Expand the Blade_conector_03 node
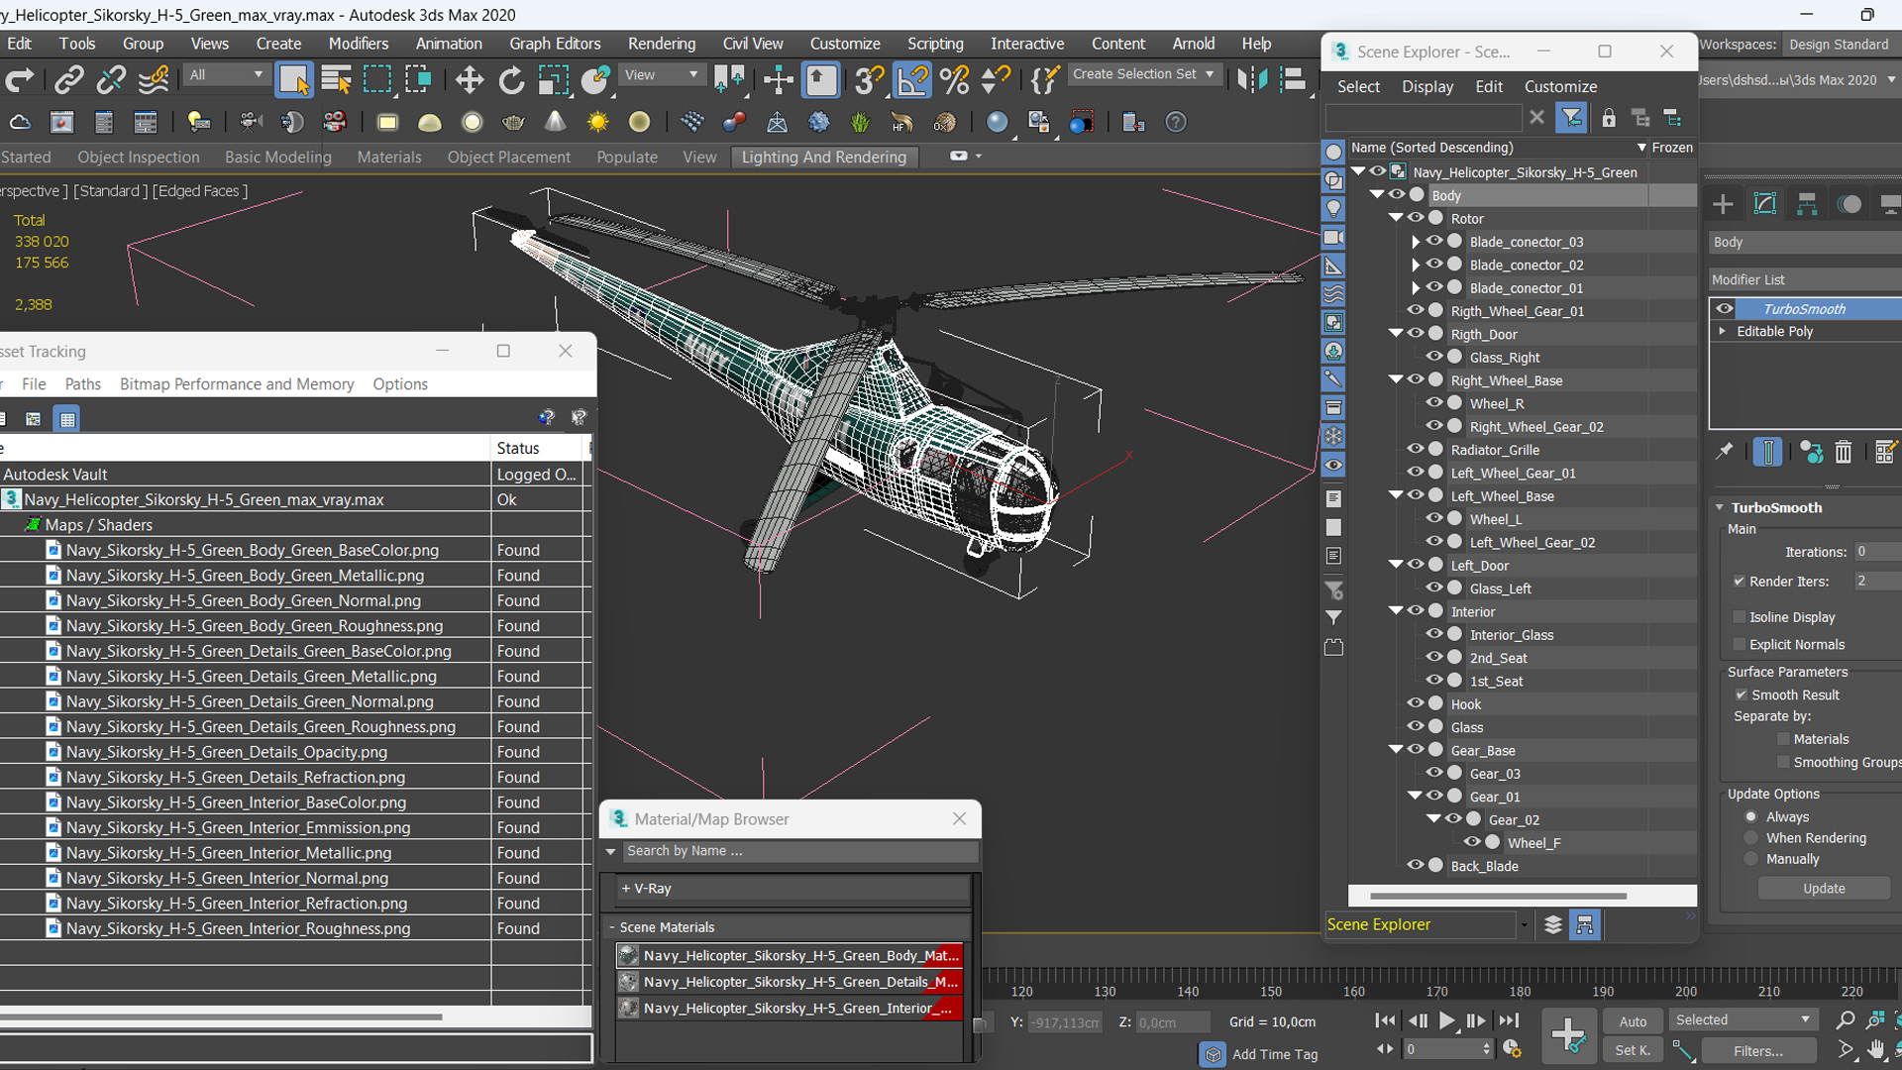Screen dimensions: 1902x1070 pos(1416,242)
